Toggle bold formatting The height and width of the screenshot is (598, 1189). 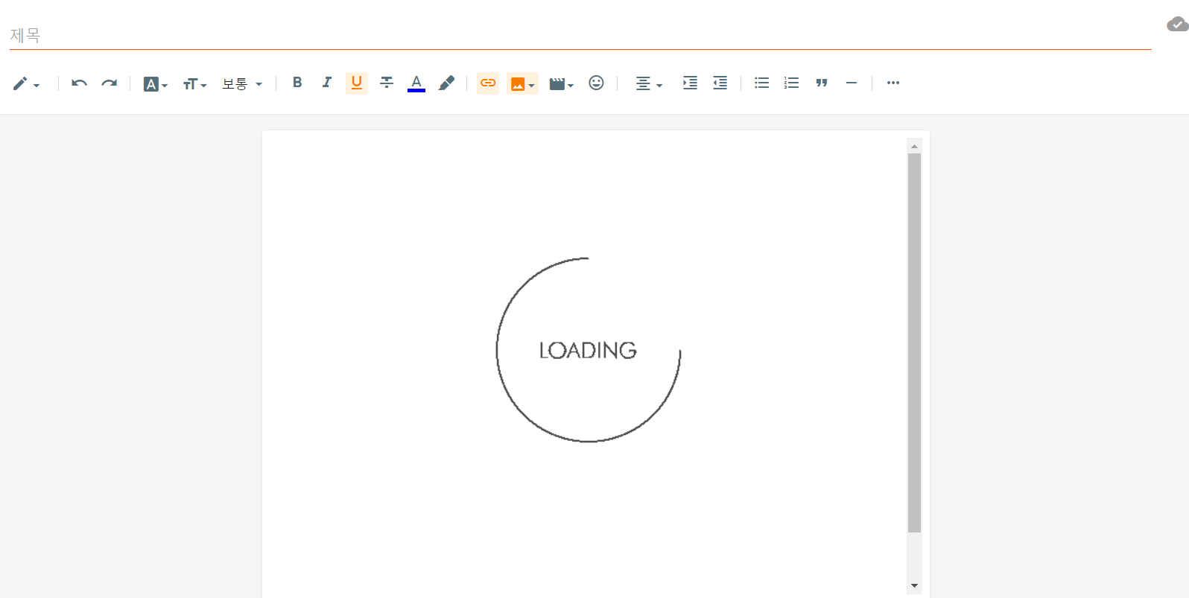[297, 83]
